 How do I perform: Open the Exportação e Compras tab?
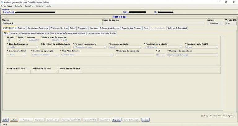pos(131,28)
